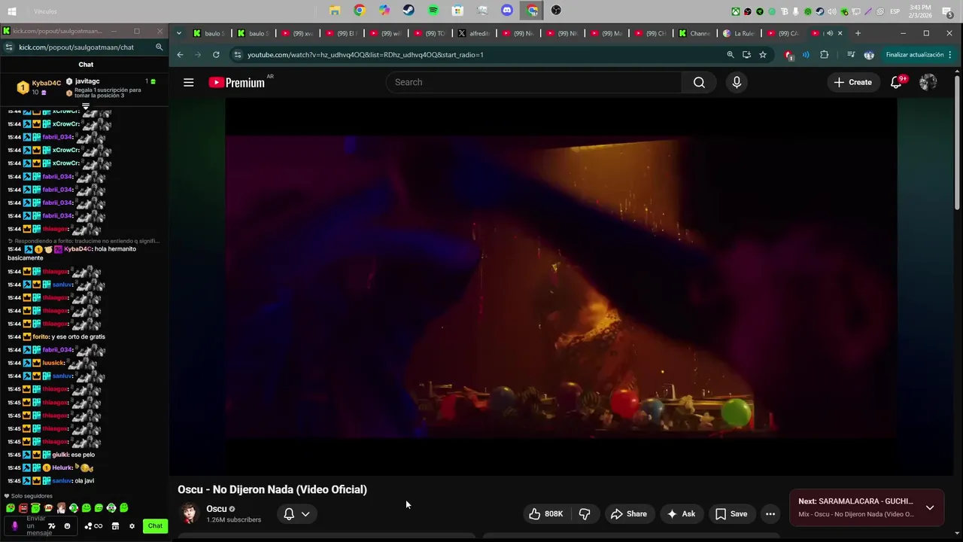Screen dimensions: 963x542
Task: Click giulki: ese pelo chat message
Action: 73,455
